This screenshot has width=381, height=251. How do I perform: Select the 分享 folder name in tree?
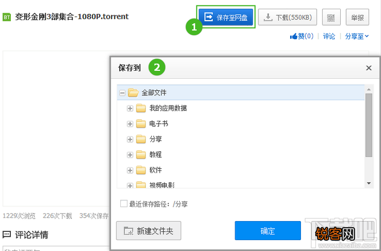tap(156, 139)
